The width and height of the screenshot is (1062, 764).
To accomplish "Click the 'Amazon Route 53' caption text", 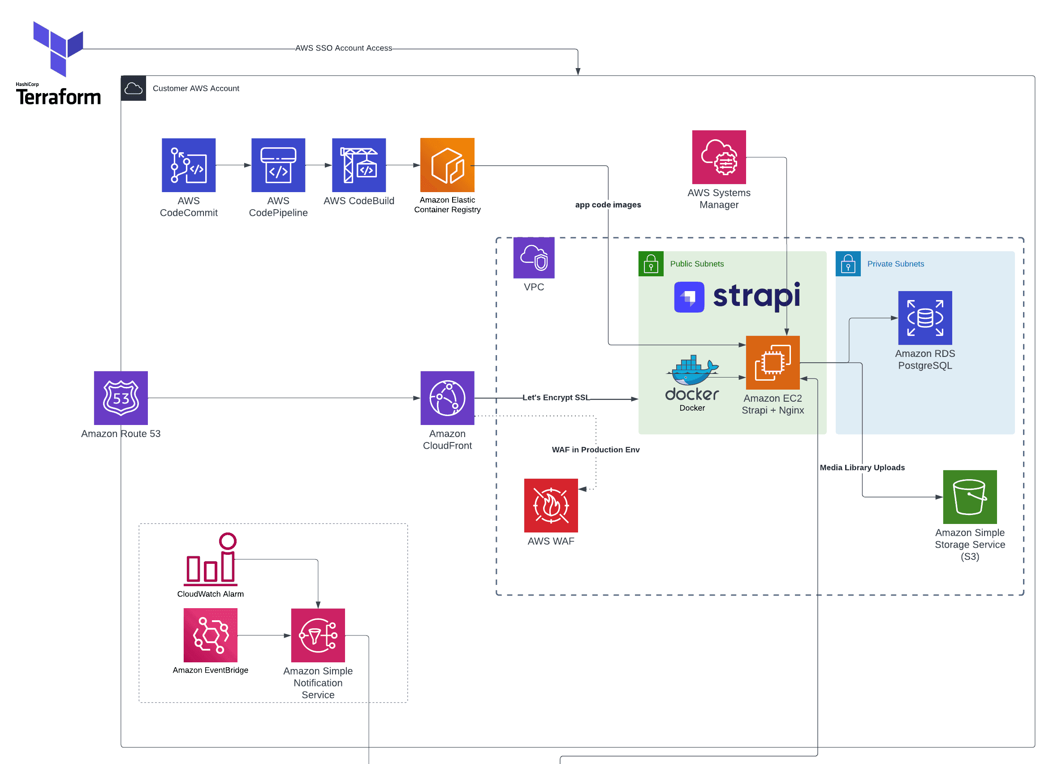I will point(121,434).
